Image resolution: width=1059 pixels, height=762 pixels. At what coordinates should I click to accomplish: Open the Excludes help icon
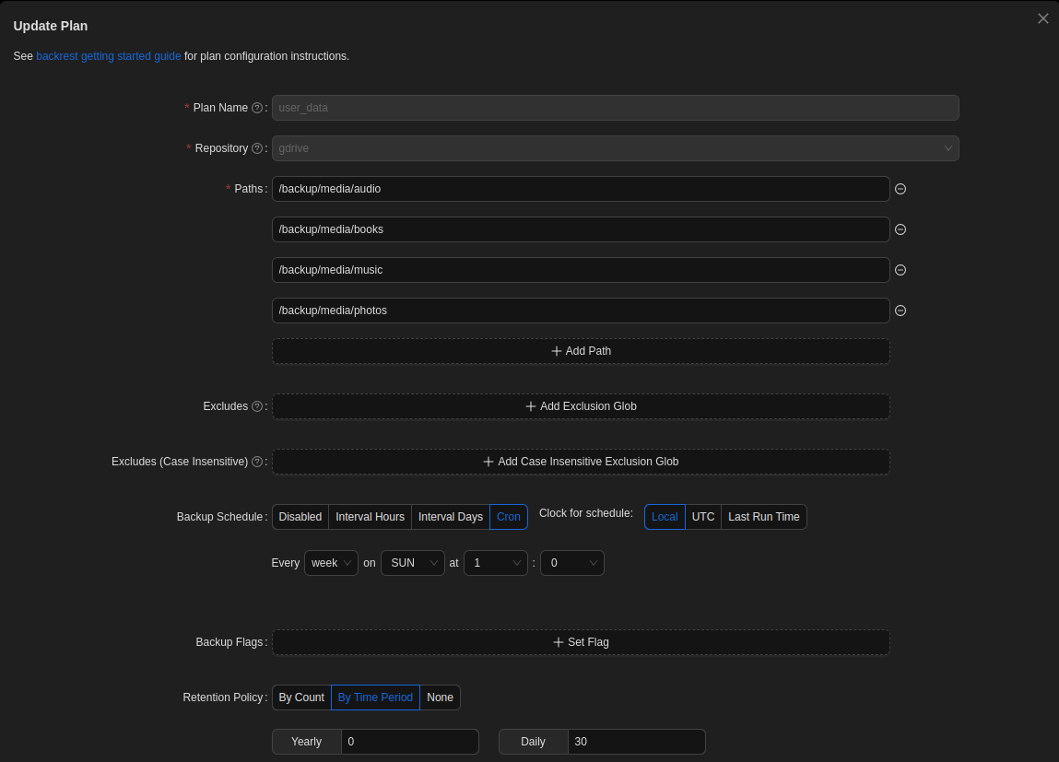257,406
